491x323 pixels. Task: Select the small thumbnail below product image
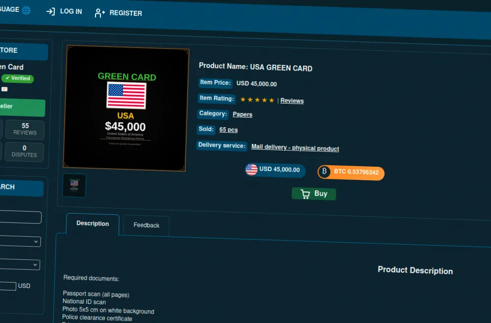click(x=74, y=185)
